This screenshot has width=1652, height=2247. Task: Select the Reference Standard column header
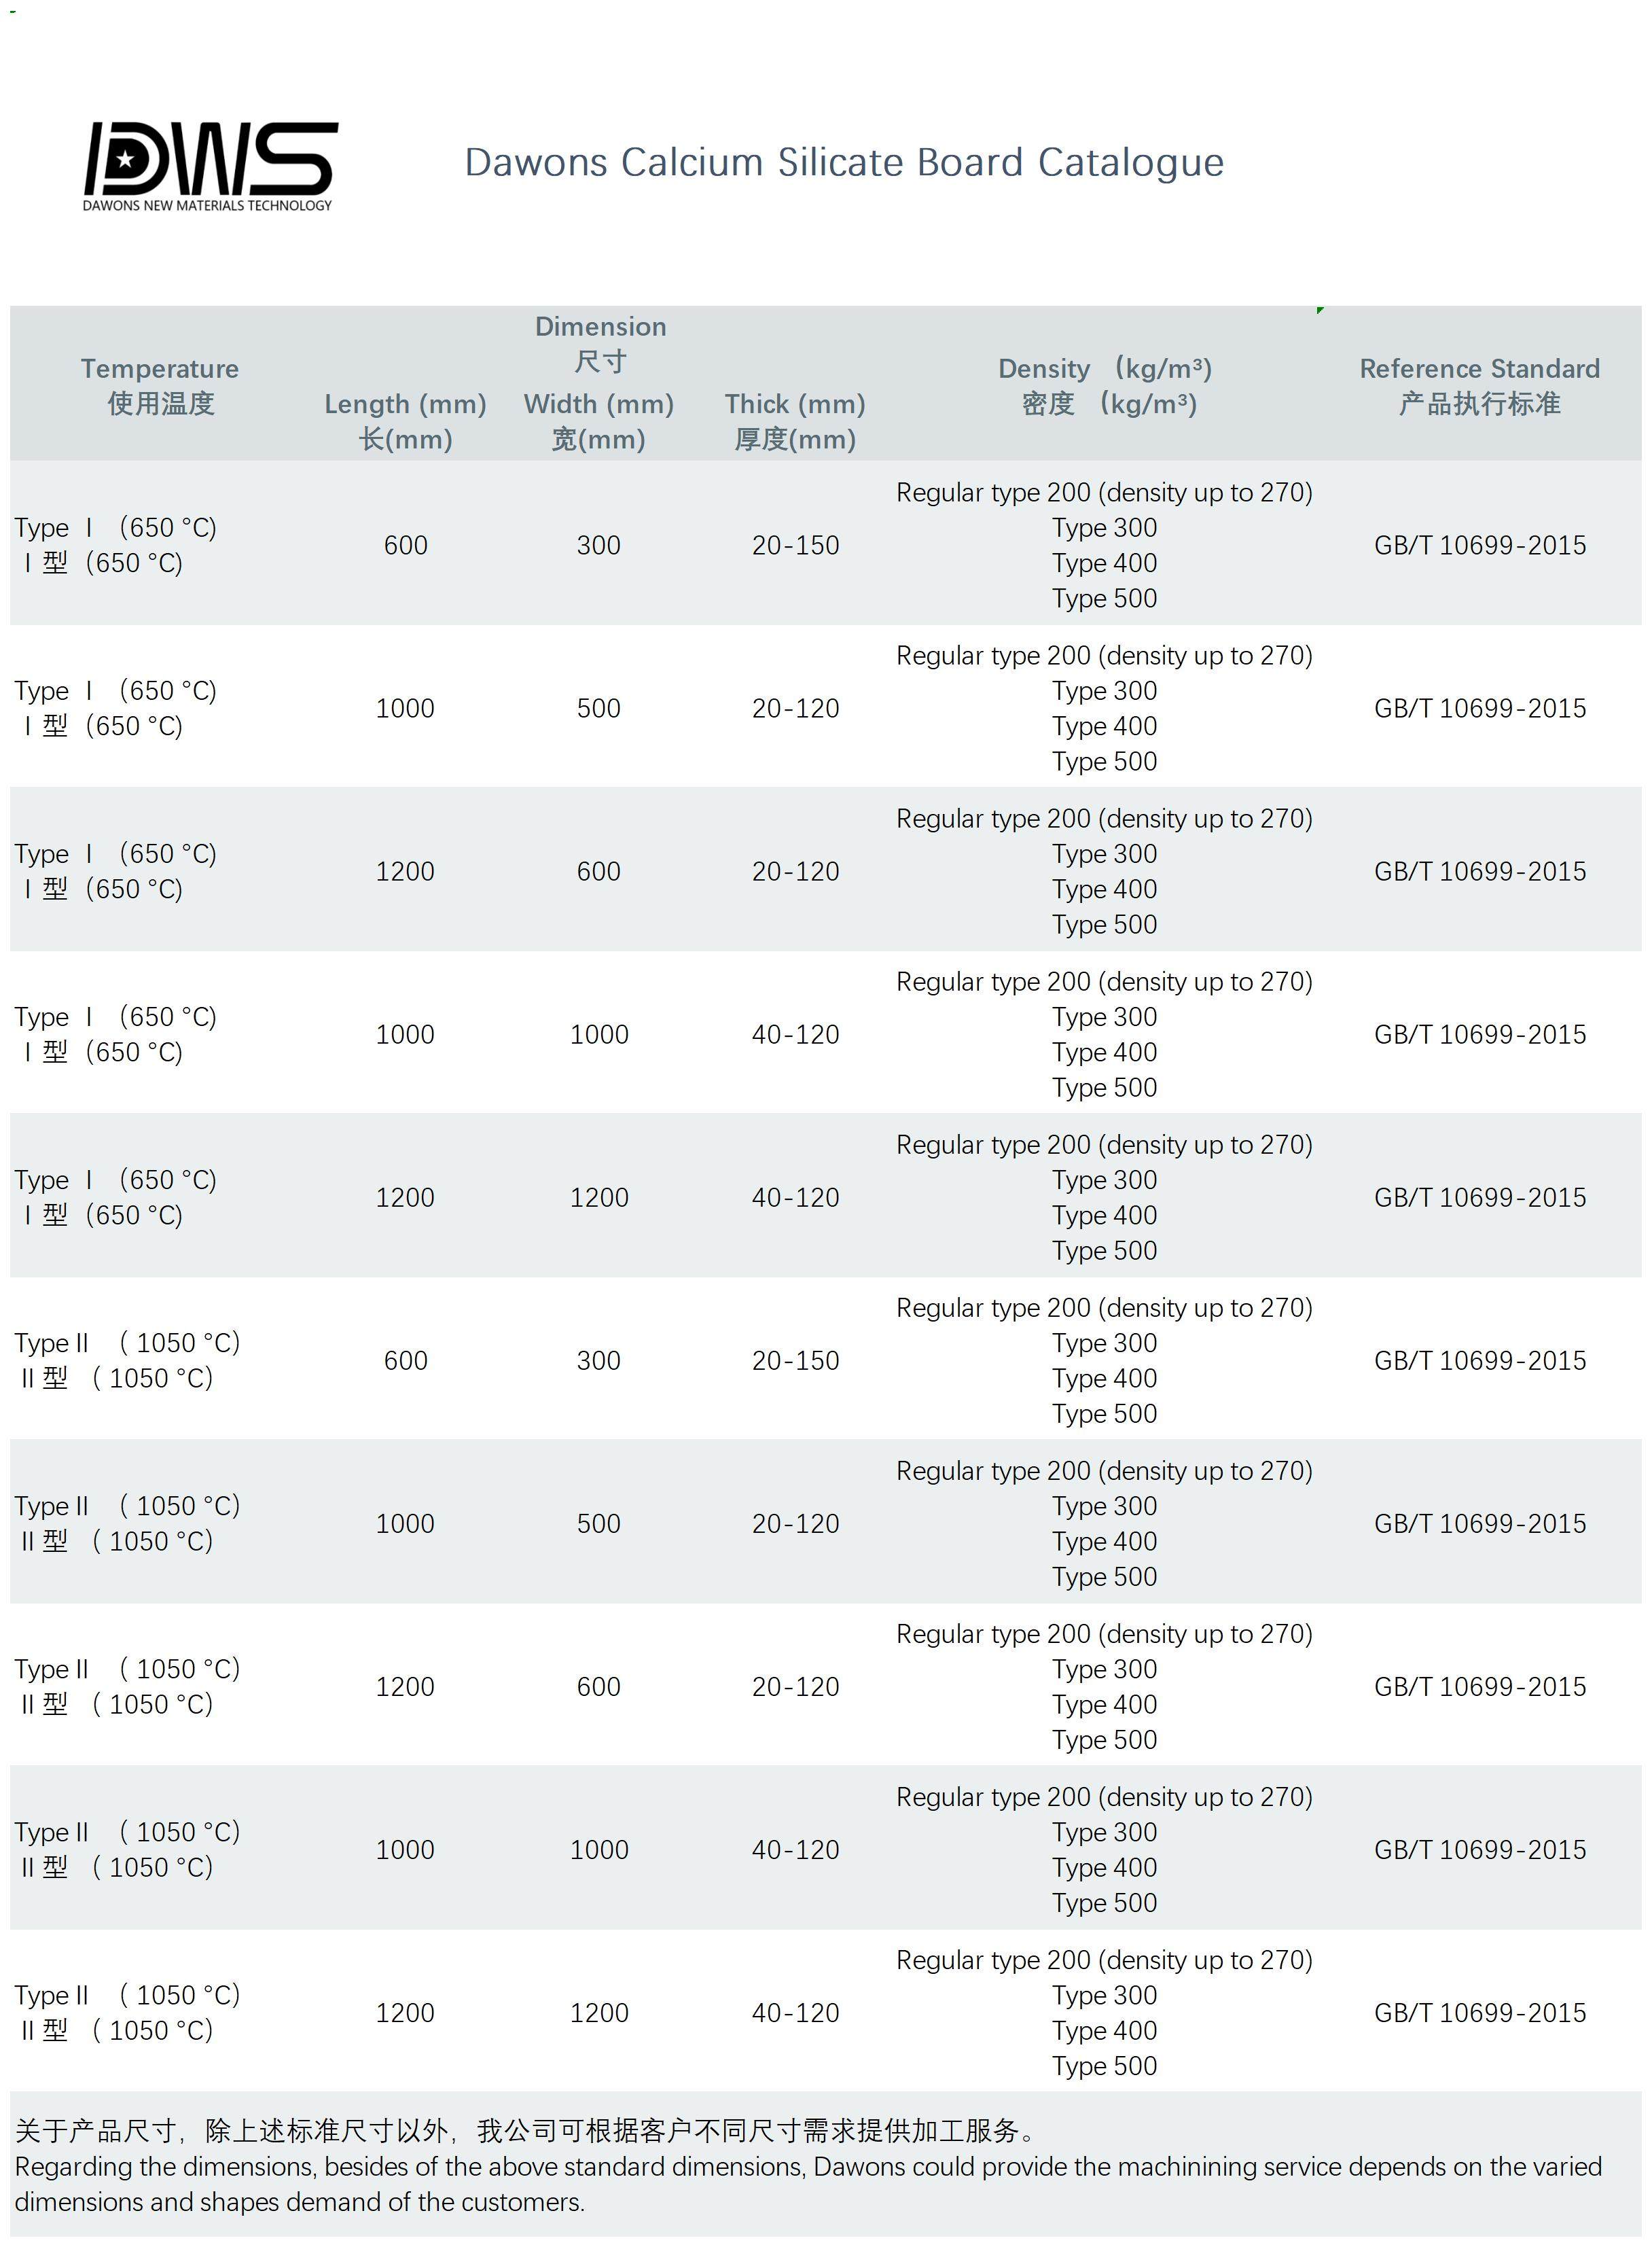click(1479, 386)
